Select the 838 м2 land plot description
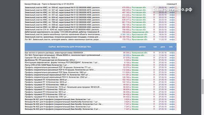204x115 pixels. click(63, 25)
